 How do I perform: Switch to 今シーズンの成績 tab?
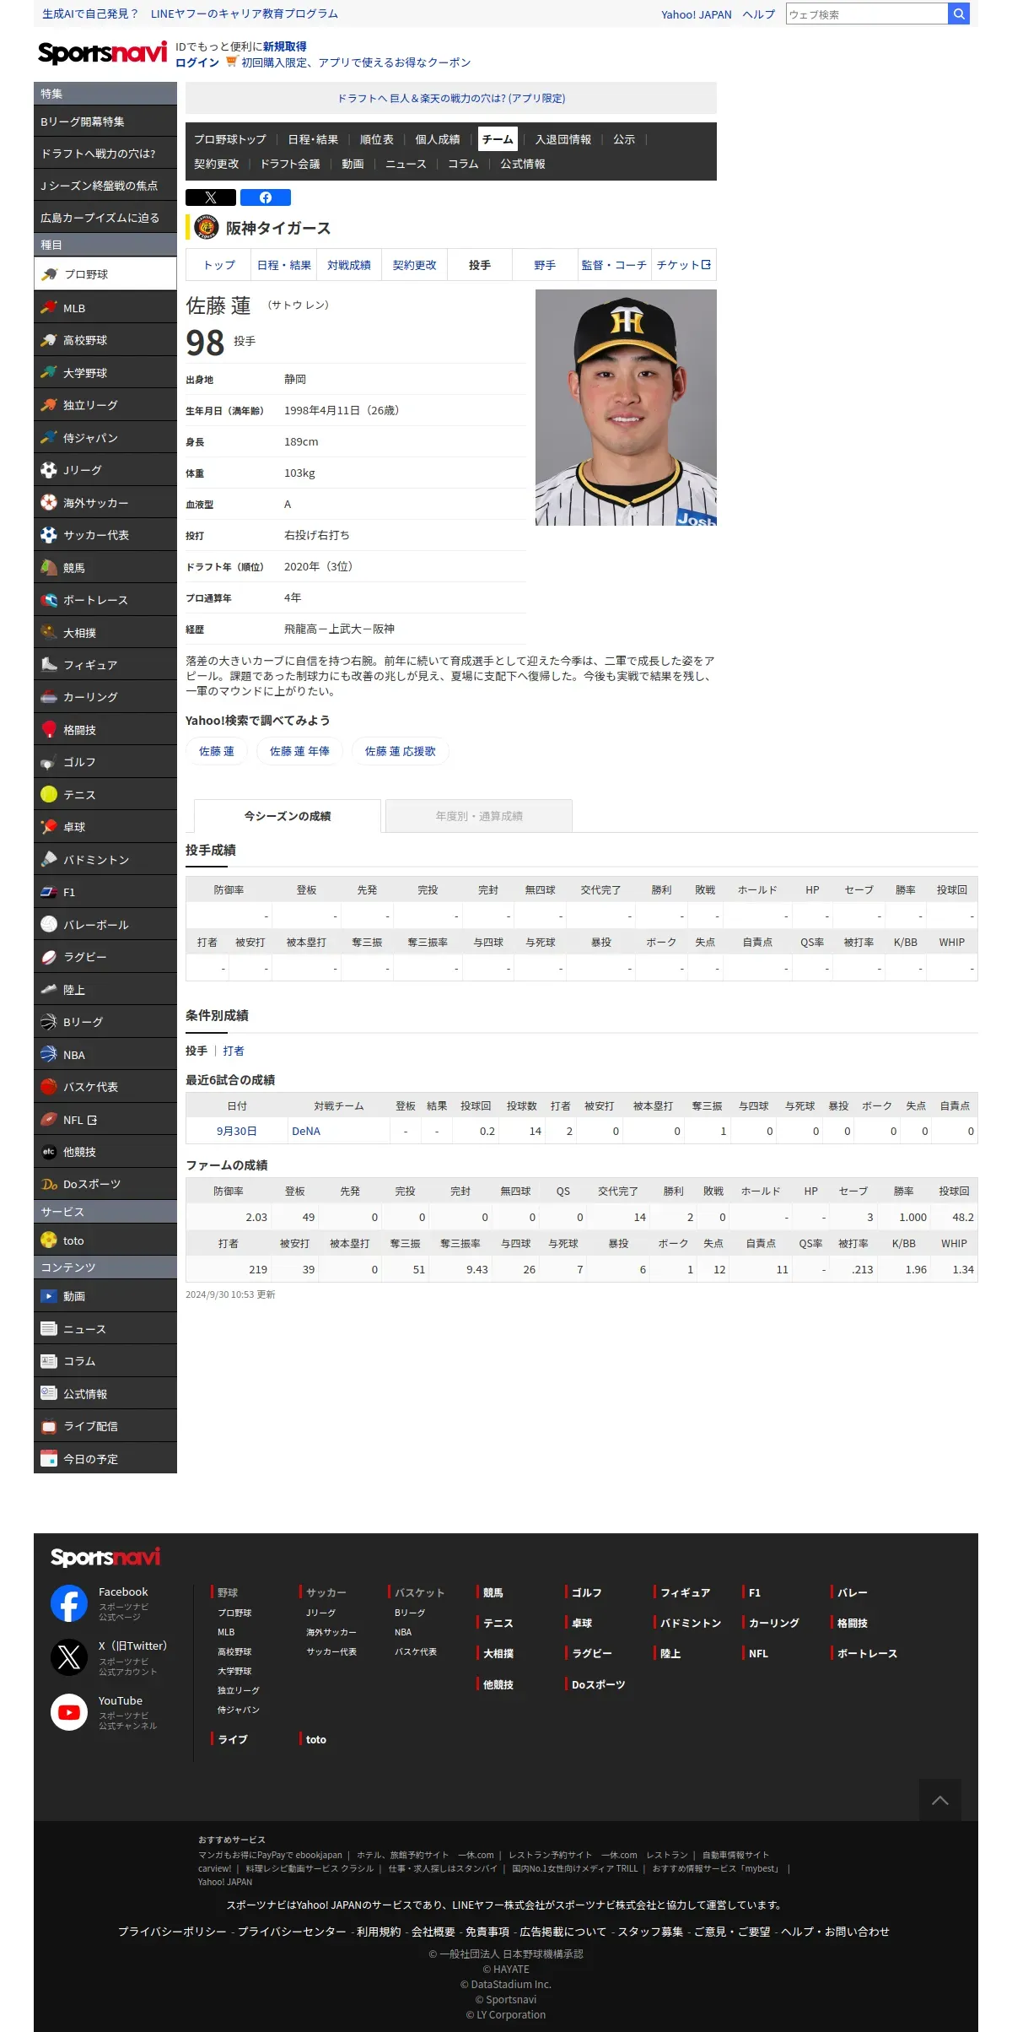click(x=288, y=816)
